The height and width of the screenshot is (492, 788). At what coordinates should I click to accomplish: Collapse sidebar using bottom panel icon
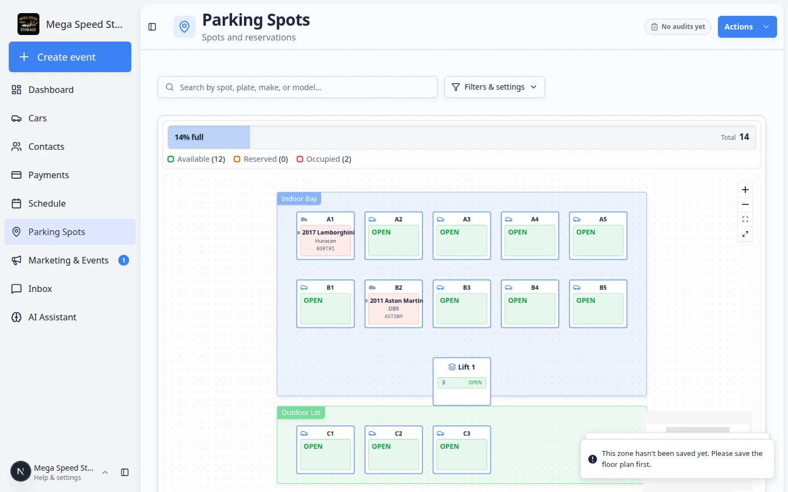(125, 472)
